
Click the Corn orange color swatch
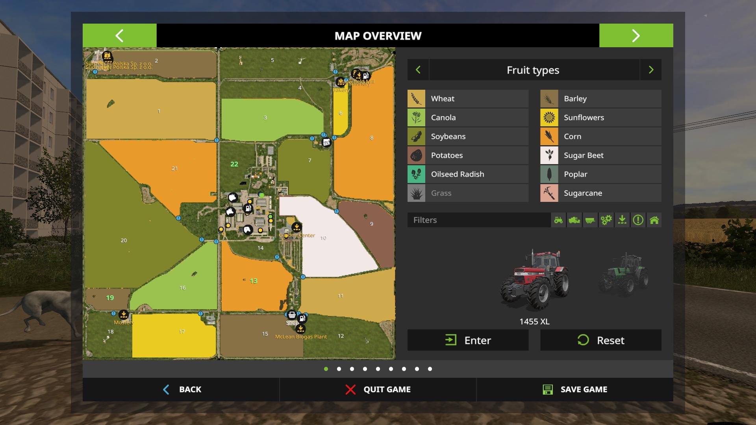click(x=549, y=137)
